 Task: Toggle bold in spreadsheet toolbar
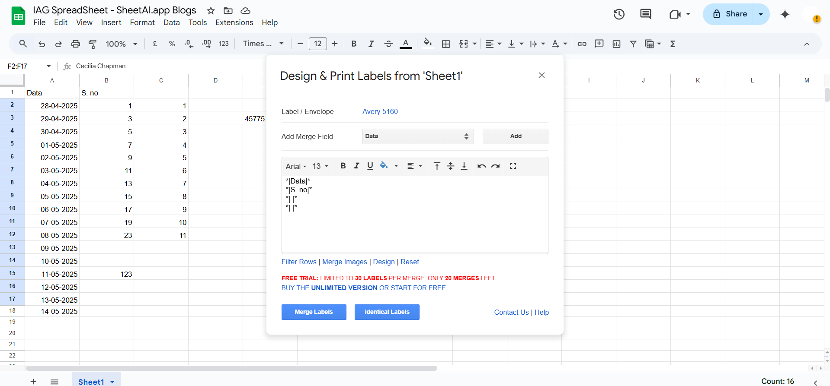coord(354,44)
